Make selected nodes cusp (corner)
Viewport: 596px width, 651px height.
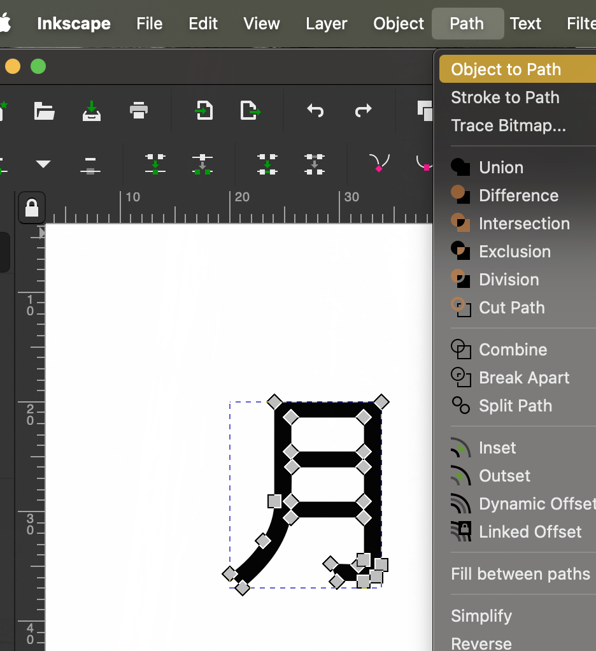[380, 164]
